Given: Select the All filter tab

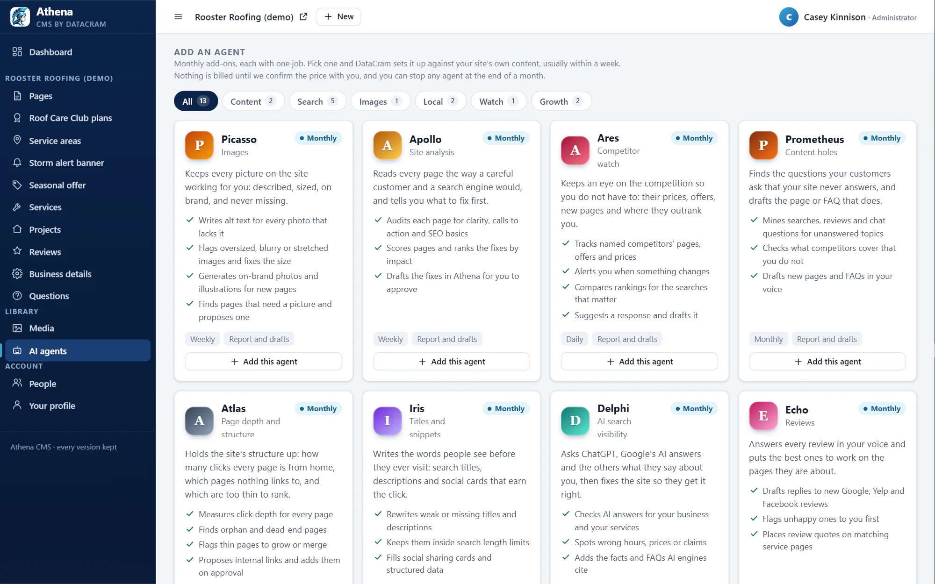Looking at the screenshot, I should tap(195, 101).
